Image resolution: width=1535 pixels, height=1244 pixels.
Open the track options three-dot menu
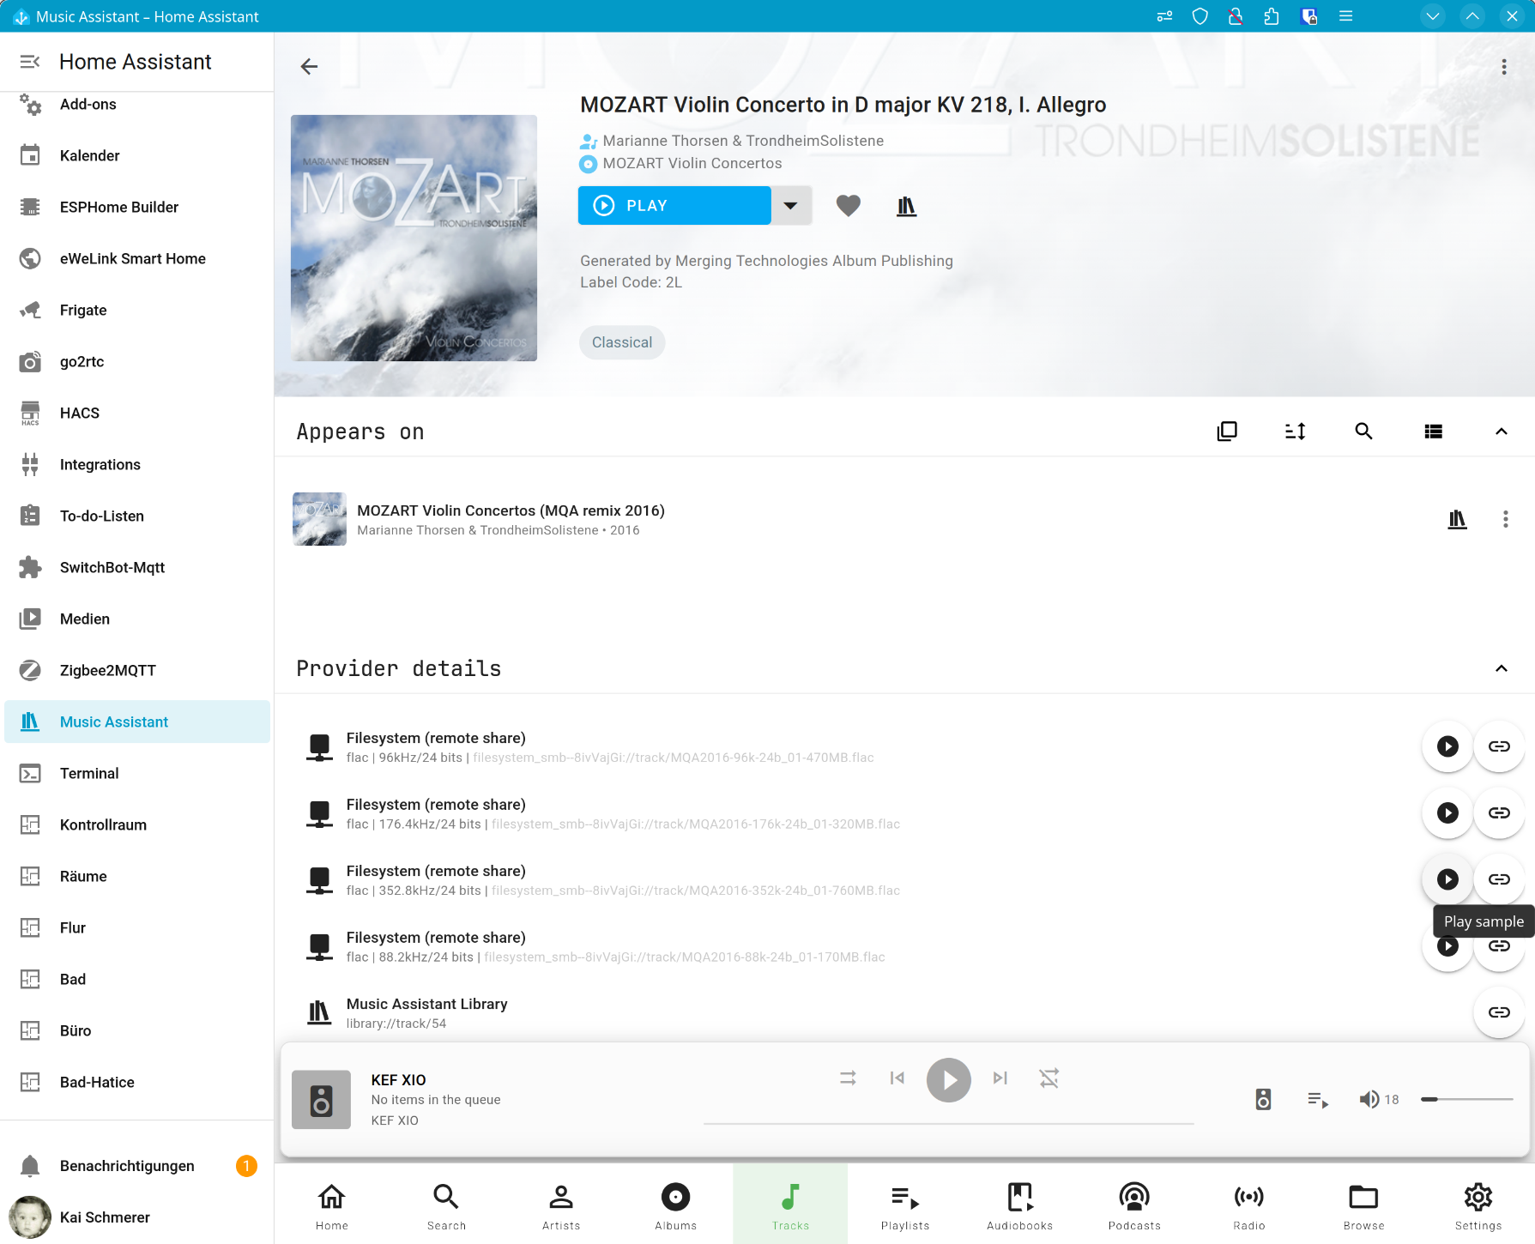tap(1504, 67)
